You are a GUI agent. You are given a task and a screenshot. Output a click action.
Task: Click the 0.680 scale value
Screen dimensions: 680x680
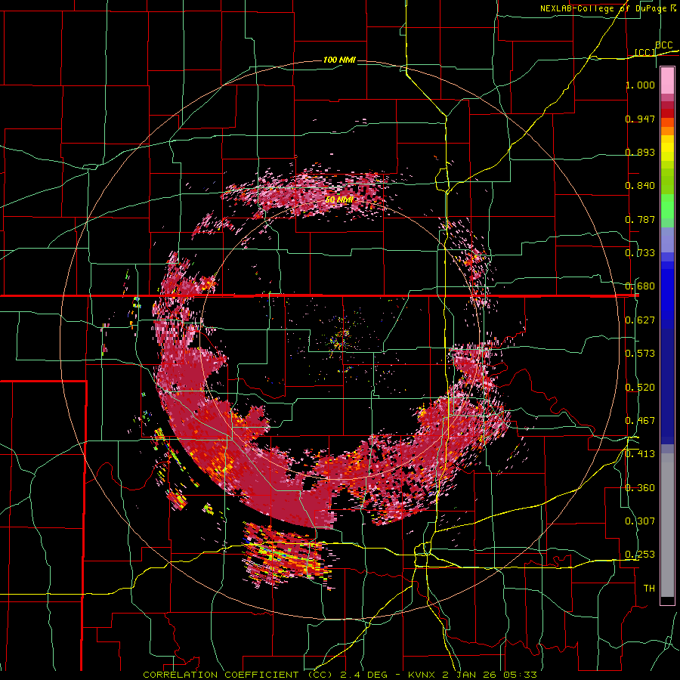tap(640, 286)
